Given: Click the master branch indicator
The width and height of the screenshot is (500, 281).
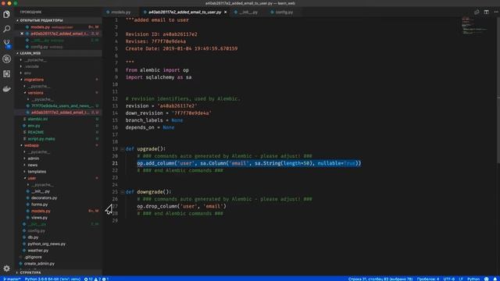Looking at the screenshot, I should click(12, 279).
